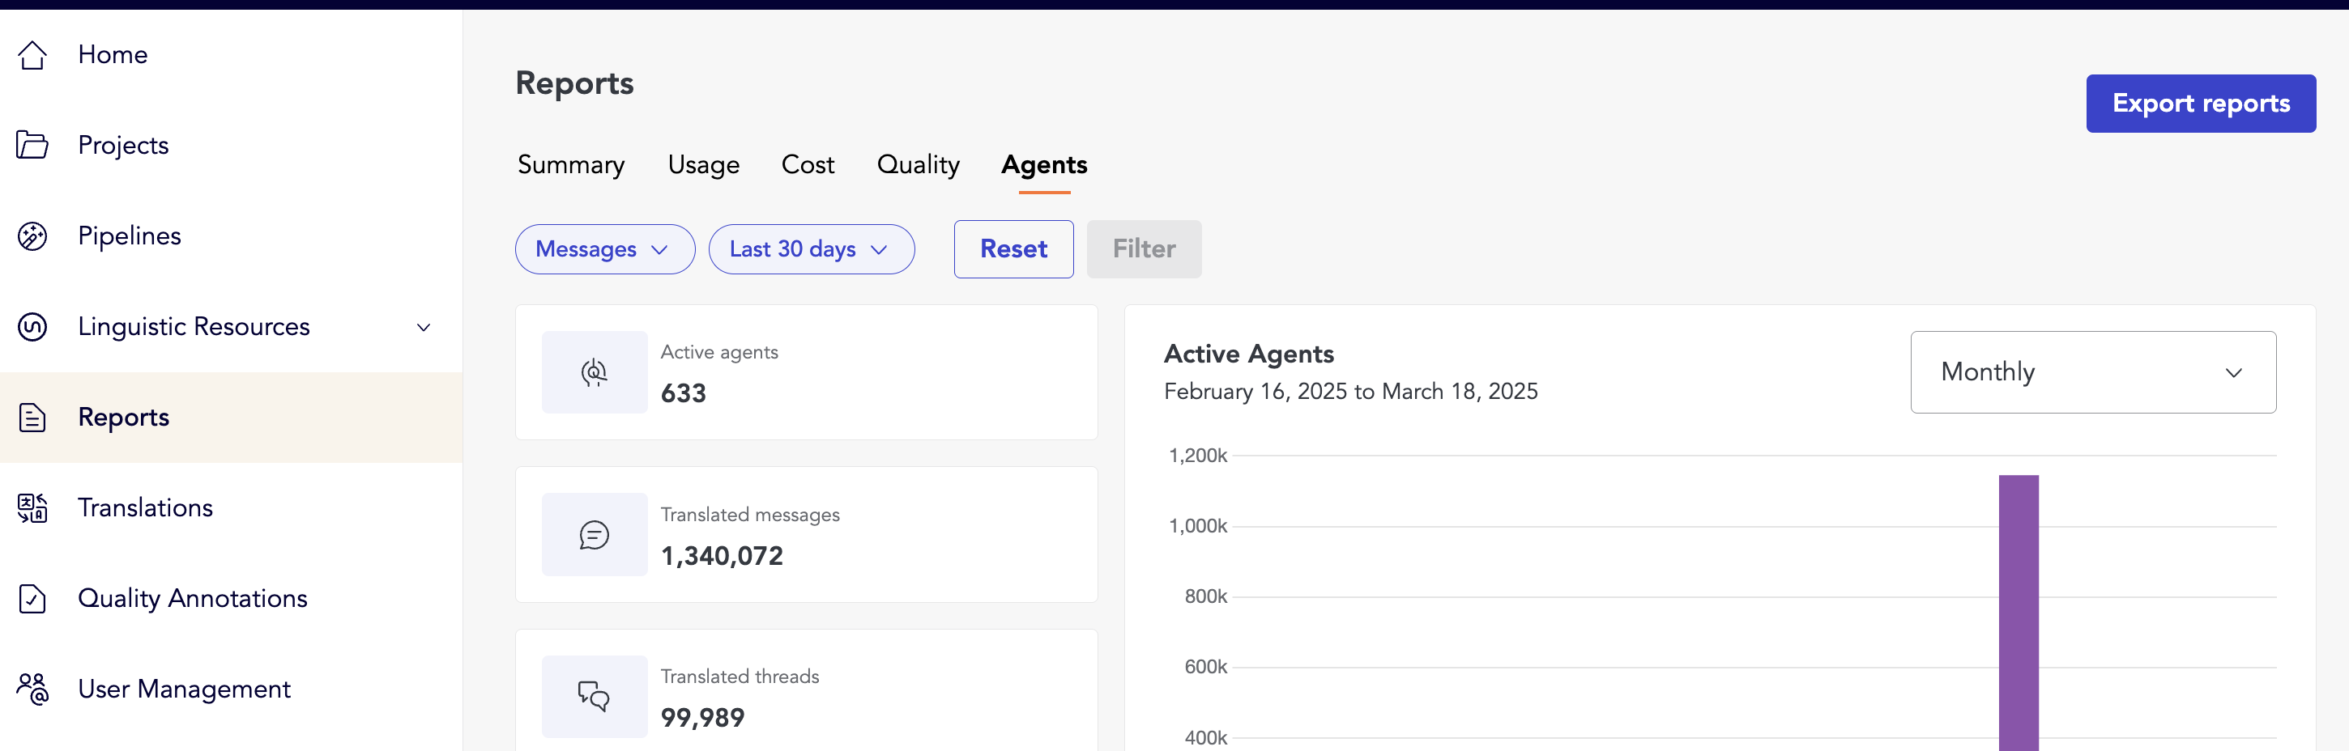Click the Projects folder icon
Image resolution: width=2349 pixels, height=751 pixels.
click(x=33, y=145)
